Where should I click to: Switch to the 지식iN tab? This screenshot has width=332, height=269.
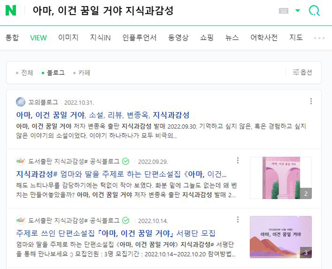point(100,38)
